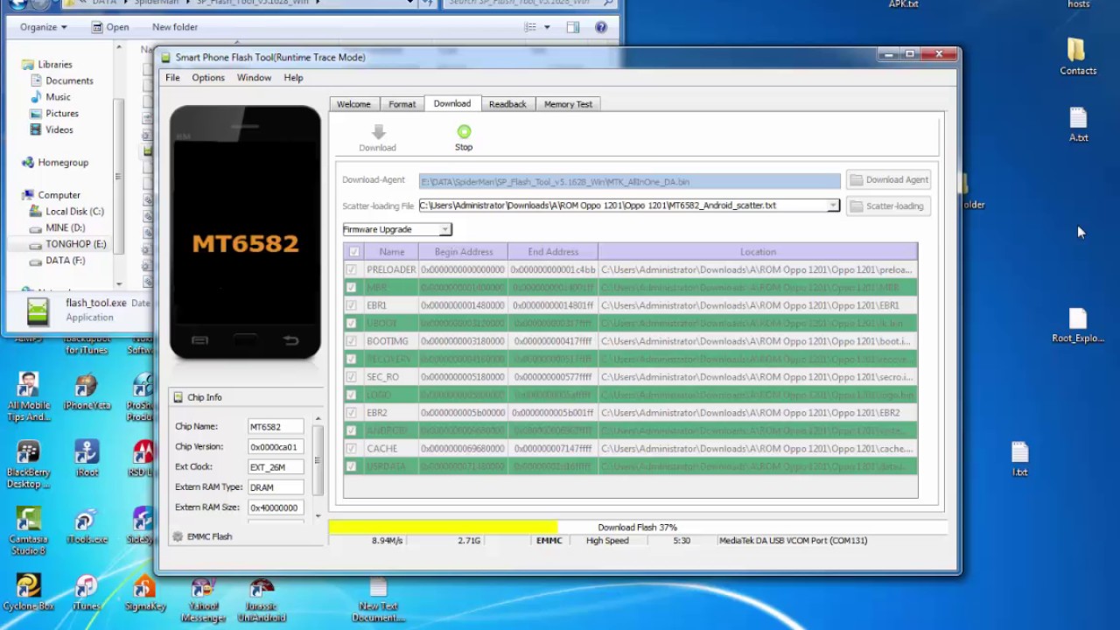The width and height of the screenshot is (1120, 630).
Task: Select the l.txt file on the desktop
Action: 1019,459
